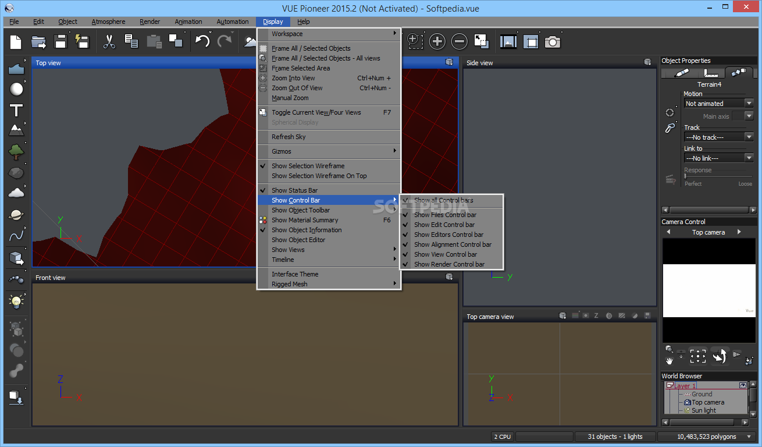Image resolution: width=762 pixels, height=447 pixels.
Task: Click the New scene file icon
Action: pyautogui.click(x=16, y=42)
